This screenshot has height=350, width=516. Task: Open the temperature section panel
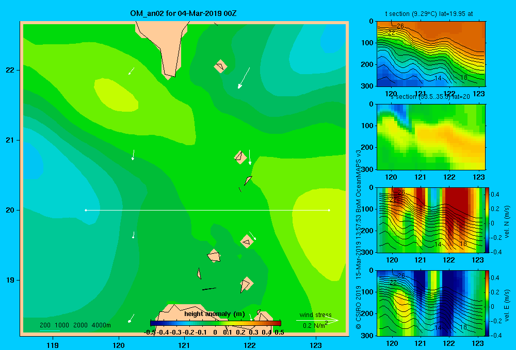[431, 54]
